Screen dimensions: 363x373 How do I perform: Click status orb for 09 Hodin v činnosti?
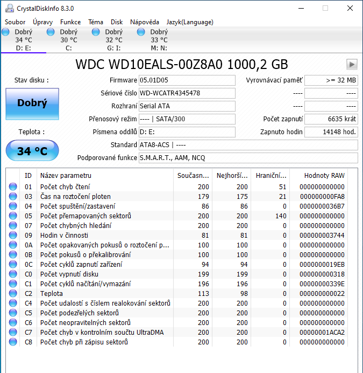(13, 235)
